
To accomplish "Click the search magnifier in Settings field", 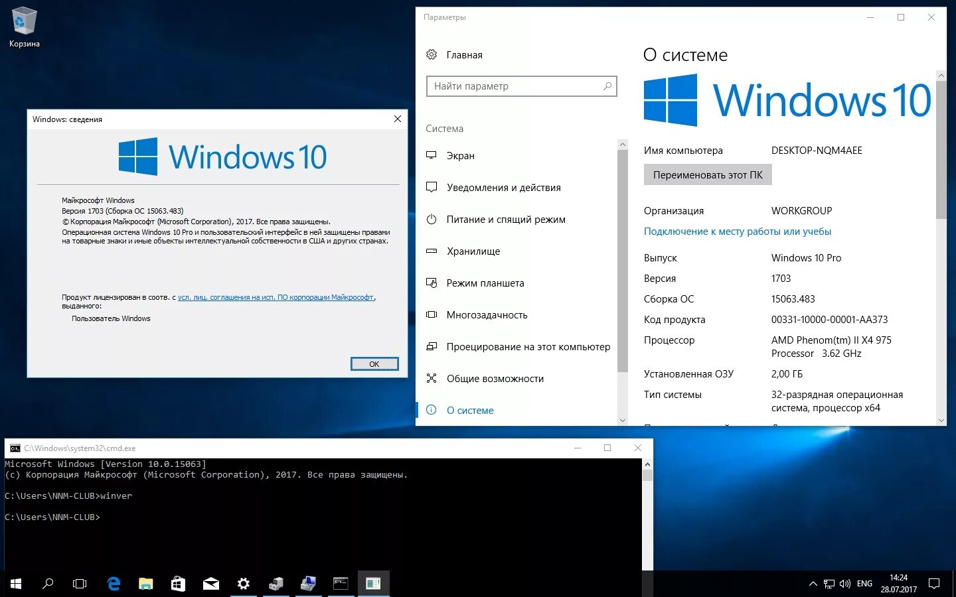I will [x=607, y=86].
